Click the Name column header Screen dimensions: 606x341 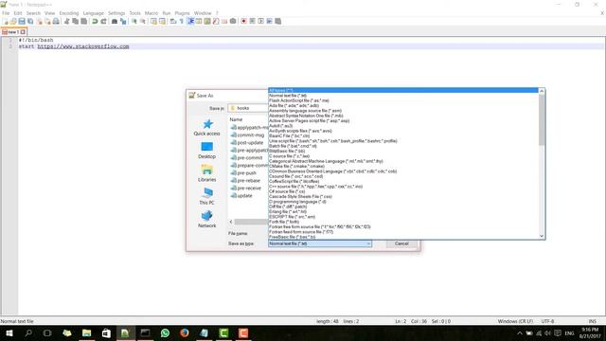pyautogui.click(x=236, y=120)
